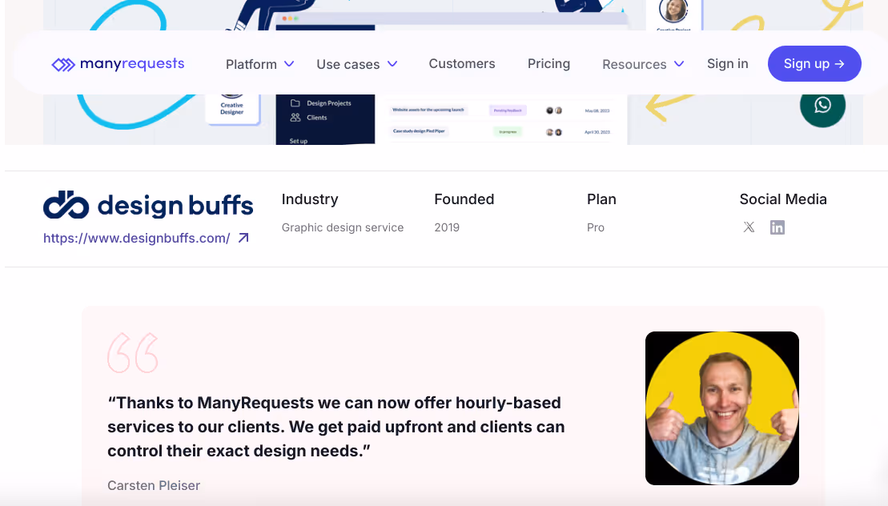The image size is (888, 506).
Task: Go to the Customers page
Action: point(462,63)
